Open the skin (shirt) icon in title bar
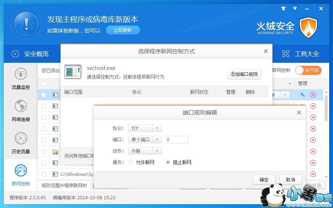 (x=283, y=8)
